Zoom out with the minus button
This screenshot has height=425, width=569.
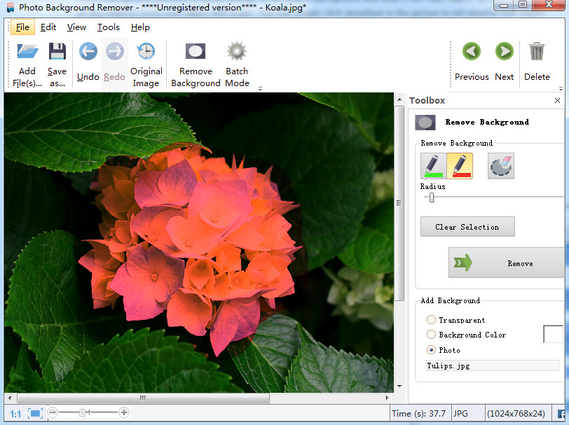53,412
